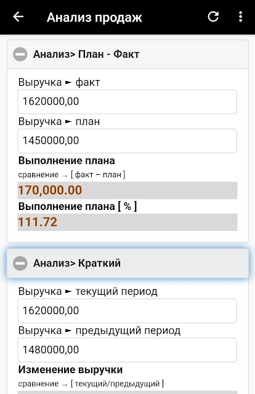255x394 pixels.
Task: Tap the Выполнение плана [ % ] label
Action: tap(78, 207)
